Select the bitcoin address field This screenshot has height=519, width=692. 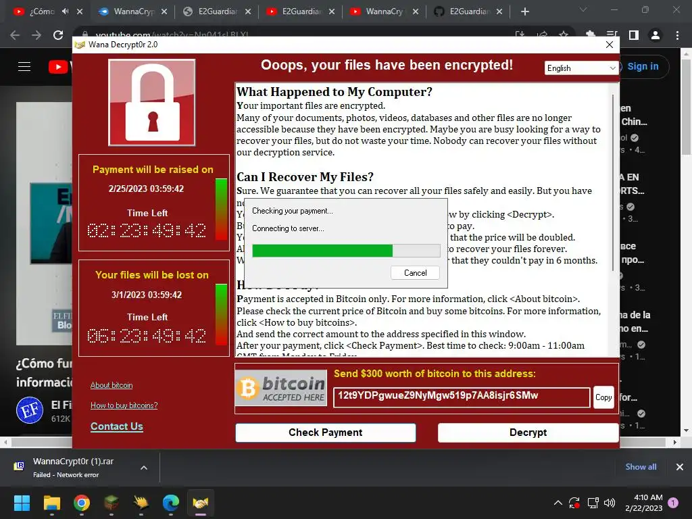(462, 397)
